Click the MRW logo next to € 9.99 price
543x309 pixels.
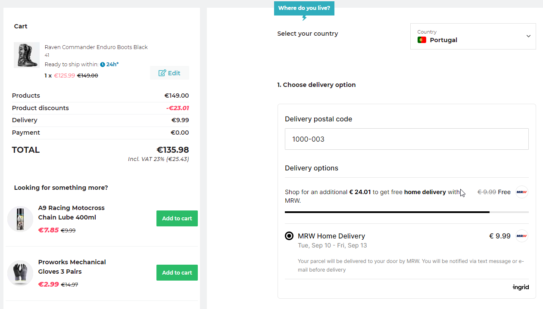coord(522,236)
